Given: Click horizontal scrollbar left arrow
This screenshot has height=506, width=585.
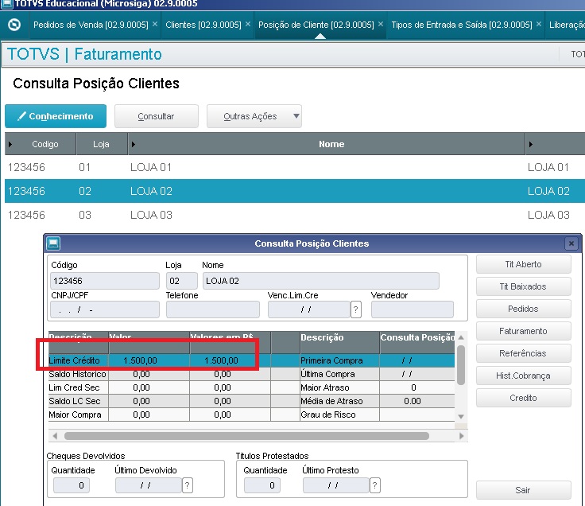Looking at the screenshot, I should coord(55,436).
